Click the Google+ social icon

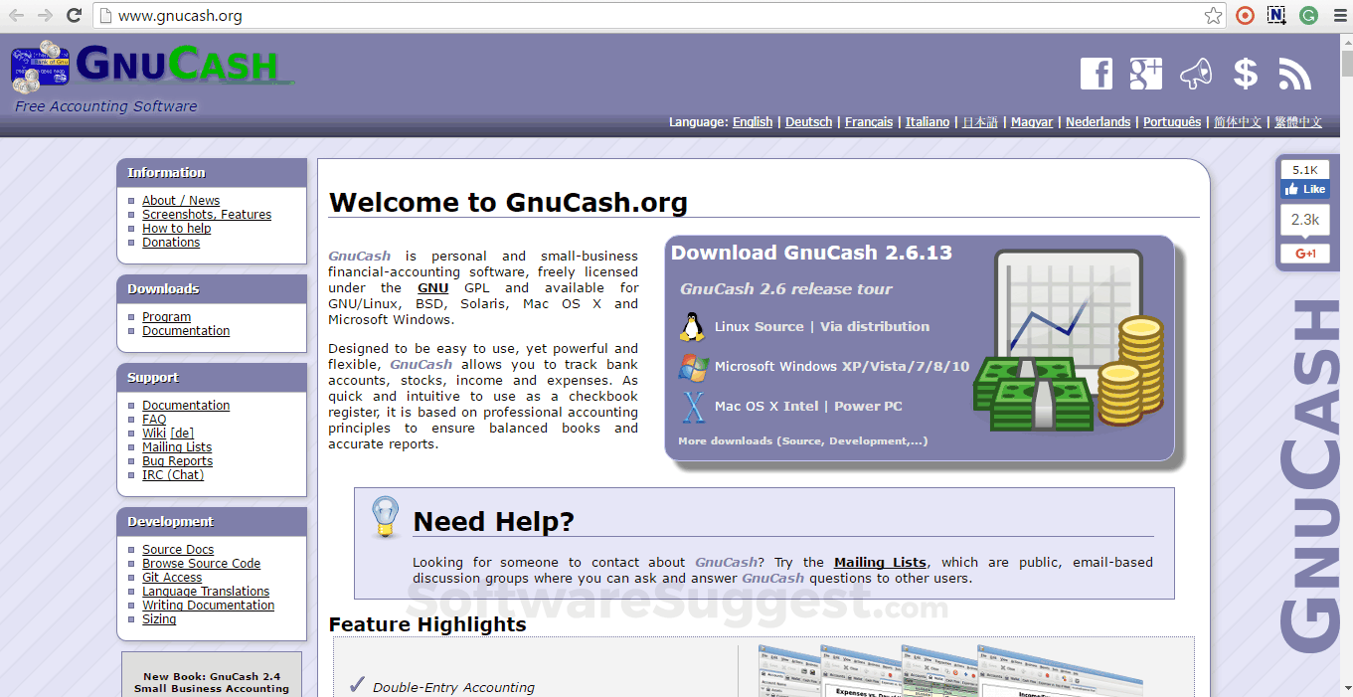coord(1145,73)
